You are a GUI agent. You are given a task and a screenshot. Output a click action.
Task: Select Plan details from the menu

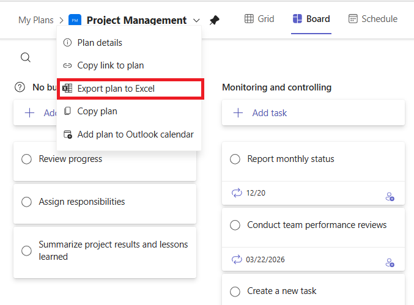(129, 43)
